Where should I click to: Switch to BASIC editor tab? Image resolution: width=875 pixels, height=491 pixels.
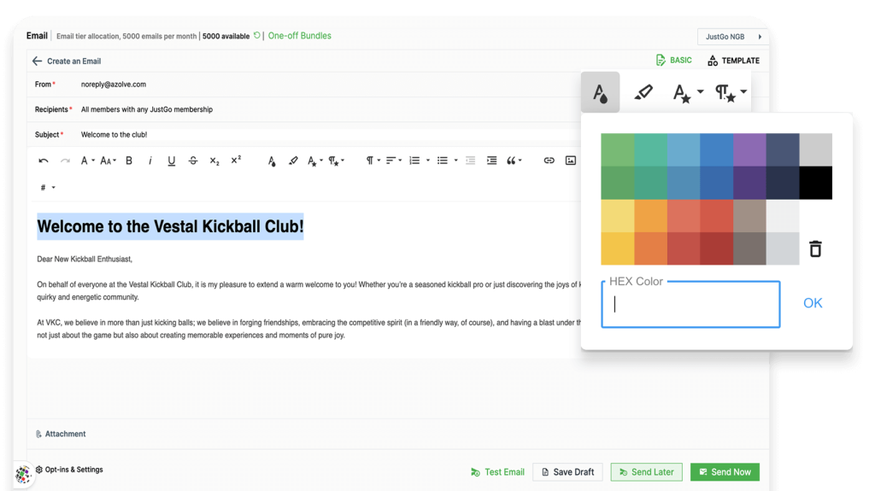coord(673,61)
